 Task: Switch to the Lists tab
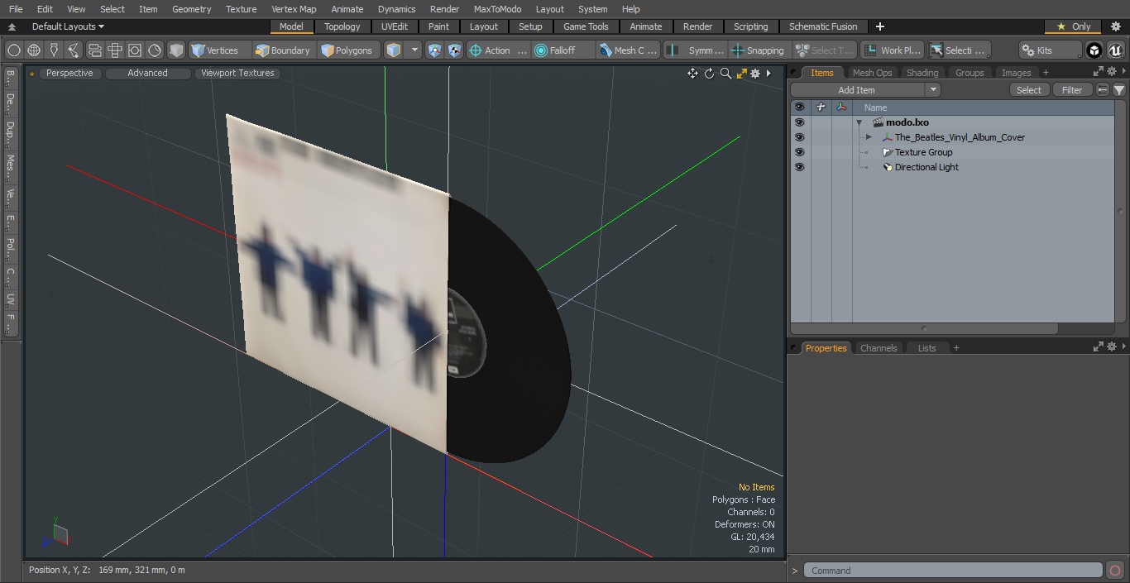click(927, 348)
